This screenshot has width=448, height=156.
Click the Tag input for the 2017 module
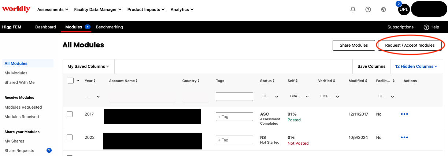point(234,117)
